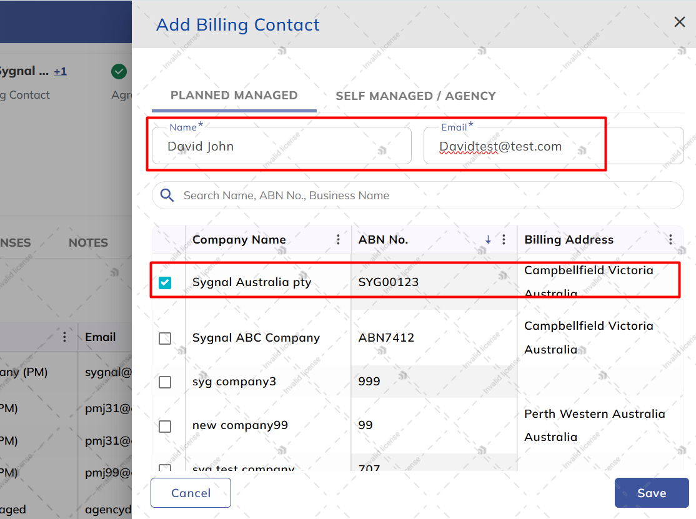
Task: Click the Save button
Action: click(652, 493)
